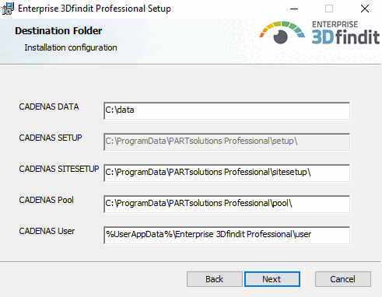Edit the CADENAS SITESETUP path field
This screenshot has height=297, width=382.
point(227,173)
